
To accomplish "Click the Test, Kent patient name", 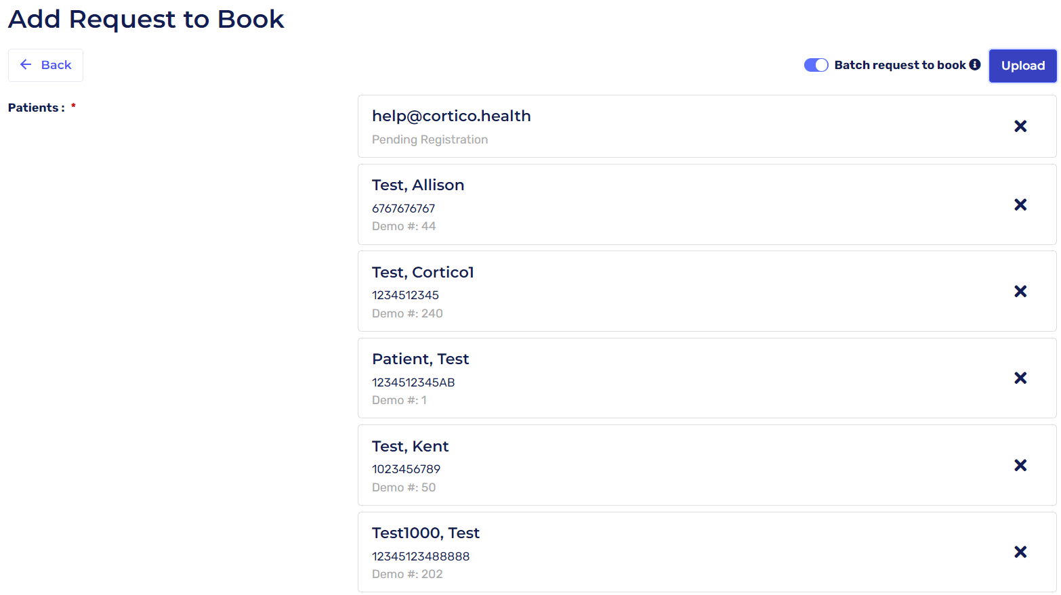I will tap(410, 447).
